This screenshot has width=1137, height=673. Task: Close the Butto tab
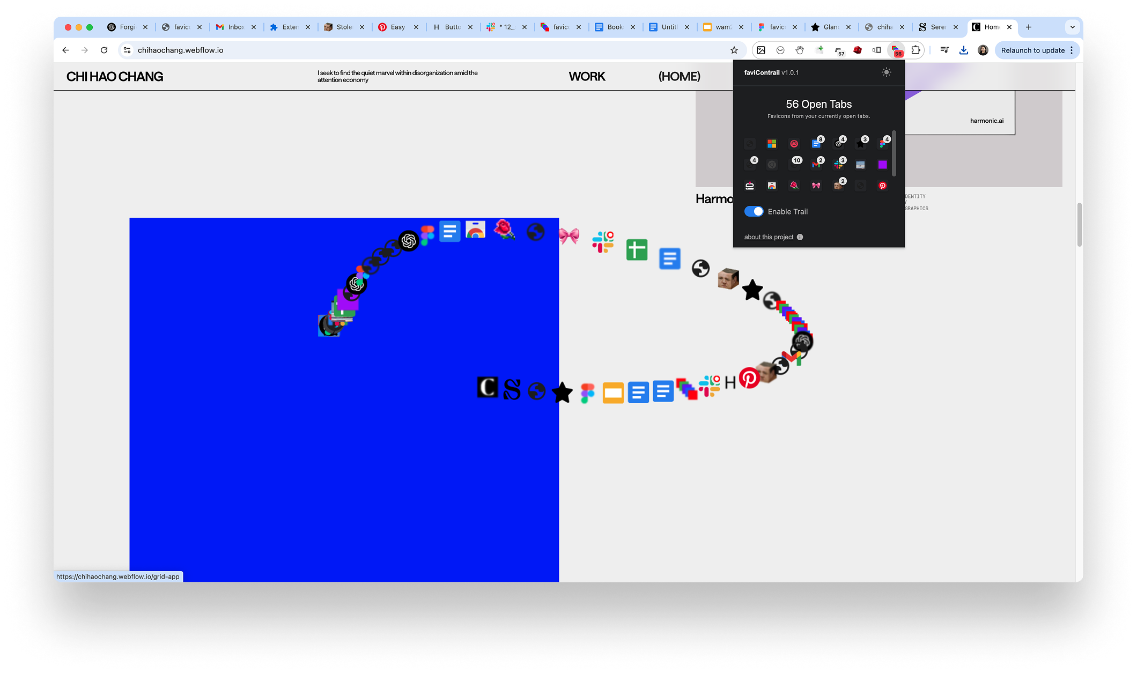pos(470,27)
